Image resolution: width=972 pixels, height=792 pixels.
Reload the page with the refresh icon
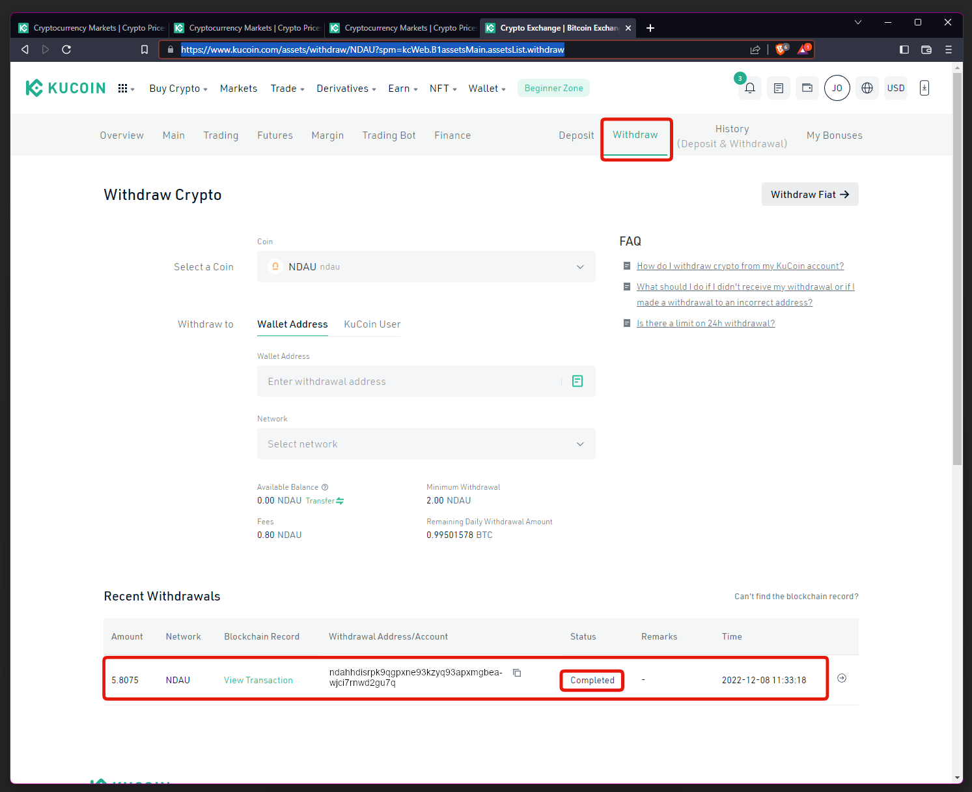(66, 49)
